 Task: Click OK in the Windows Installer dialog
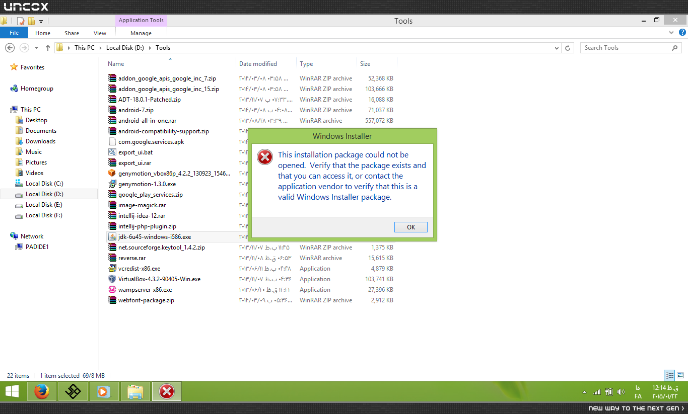click(x=411, y=227)
